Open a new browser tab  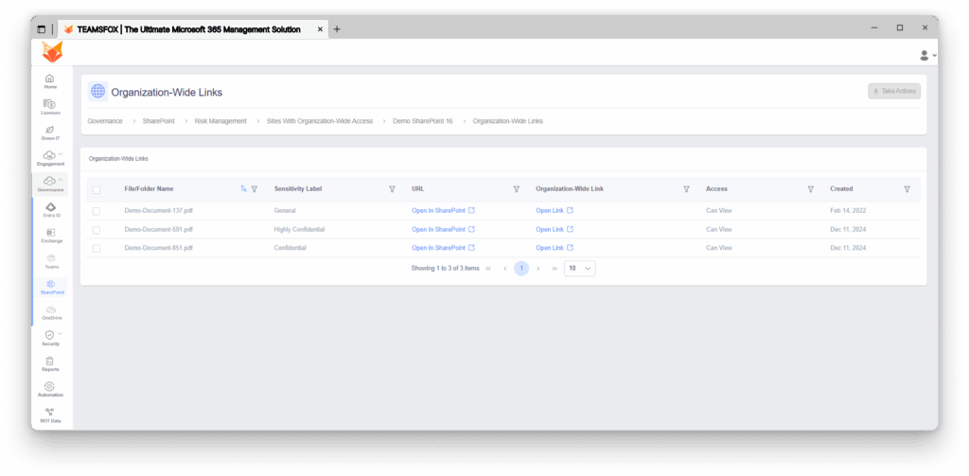pos(337,29)
